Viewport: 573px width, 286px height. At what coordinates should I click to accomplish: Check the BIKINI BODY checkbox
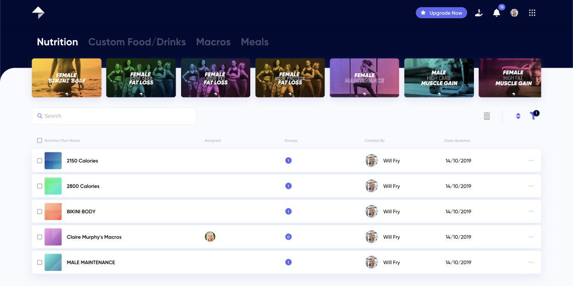[39, 211]
